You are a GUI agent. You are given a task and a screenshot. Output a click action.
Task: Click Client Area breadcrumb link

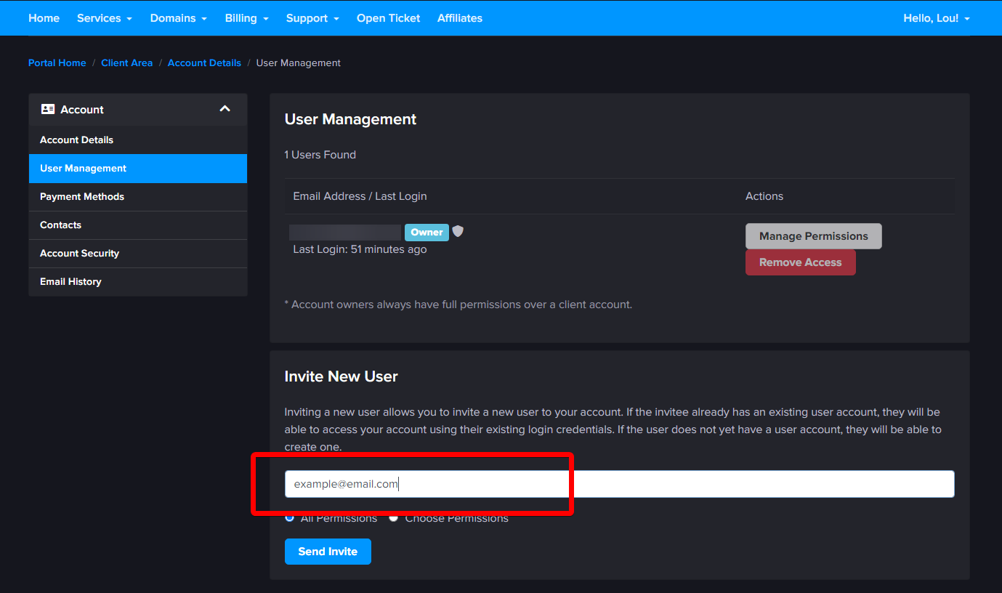[x=127, y=63]
